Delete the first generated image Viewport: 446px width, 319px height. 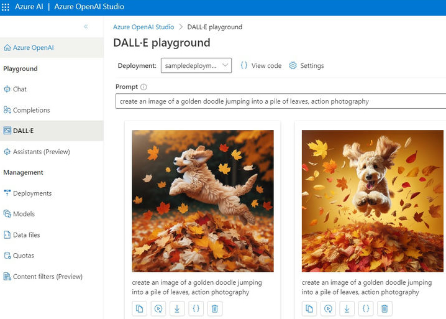point(214,308)
